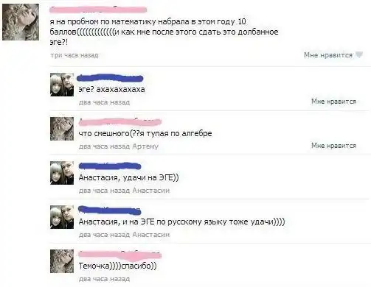Open the avatar beside the 'по русскому языку' comment

coord(62,217)
